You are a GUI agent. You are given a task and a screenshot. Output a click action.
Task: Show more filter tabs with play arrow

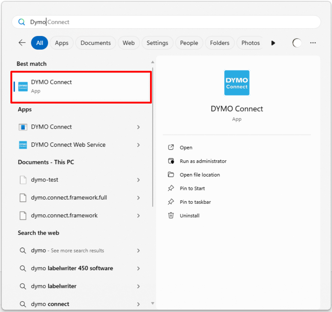click(x=273, y=43)
